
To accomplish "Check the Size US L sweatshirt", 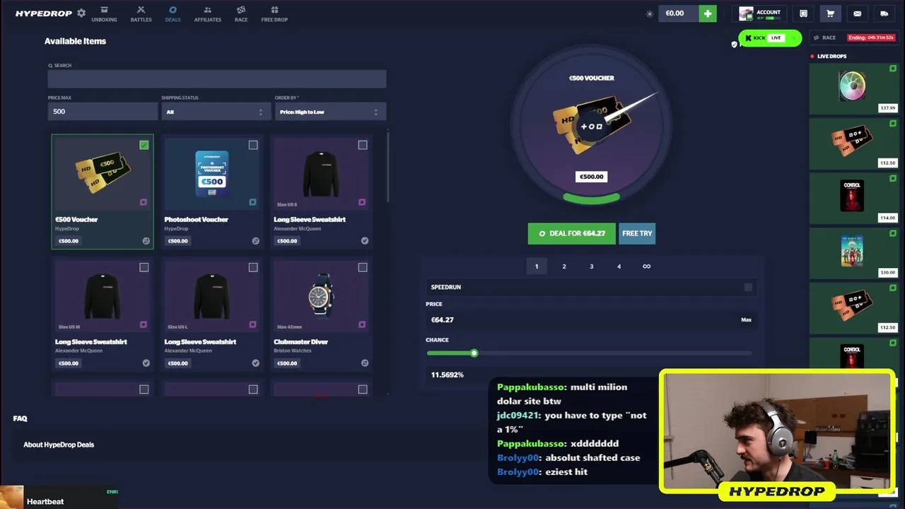I will (253, 267).
